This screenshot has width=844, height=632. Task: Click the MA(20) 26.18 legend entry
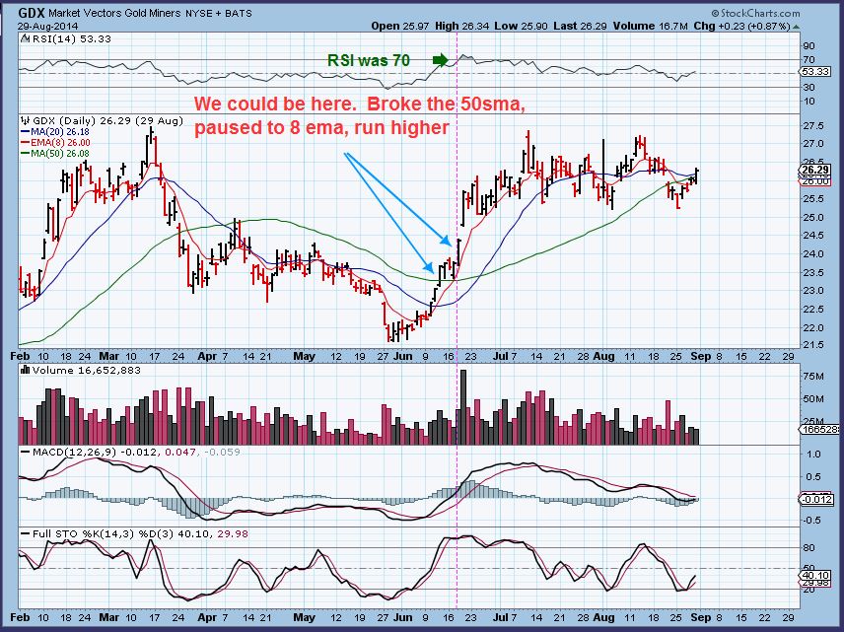(x=60, y=132)
